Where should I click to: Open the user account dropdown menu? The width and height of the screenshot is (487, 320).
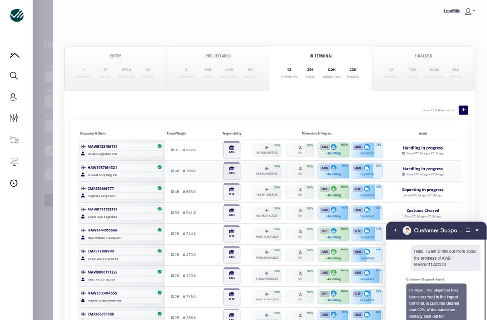(x=469, y=11)
